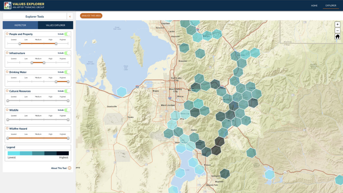Open info for People and Property

coord(7,34)
